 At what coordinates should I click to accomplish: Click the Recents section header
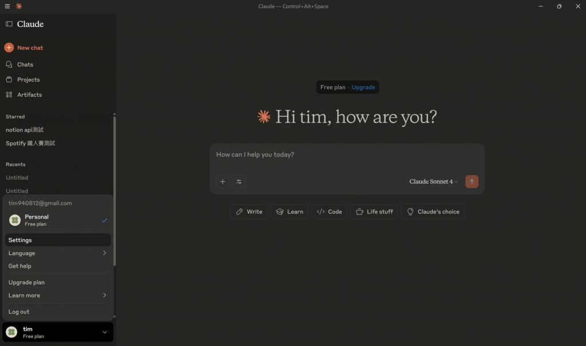[15, 164]
